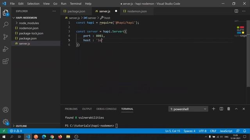Screen dimensions: 250x140
Task: Change indentation via Spaces: 4
Action: click(x=189, y=131)
